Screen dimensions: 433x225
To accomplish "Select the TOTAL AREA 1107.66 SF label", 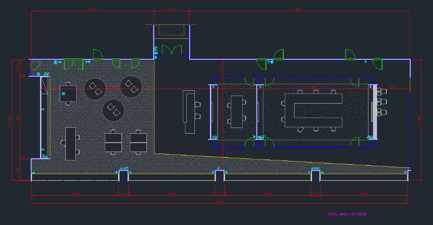I will (x=347, y=214).
